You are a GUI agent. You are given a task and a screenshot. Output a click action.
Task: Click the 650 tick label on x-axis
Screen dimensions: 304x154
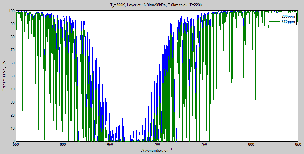click(x=110, y=144)
